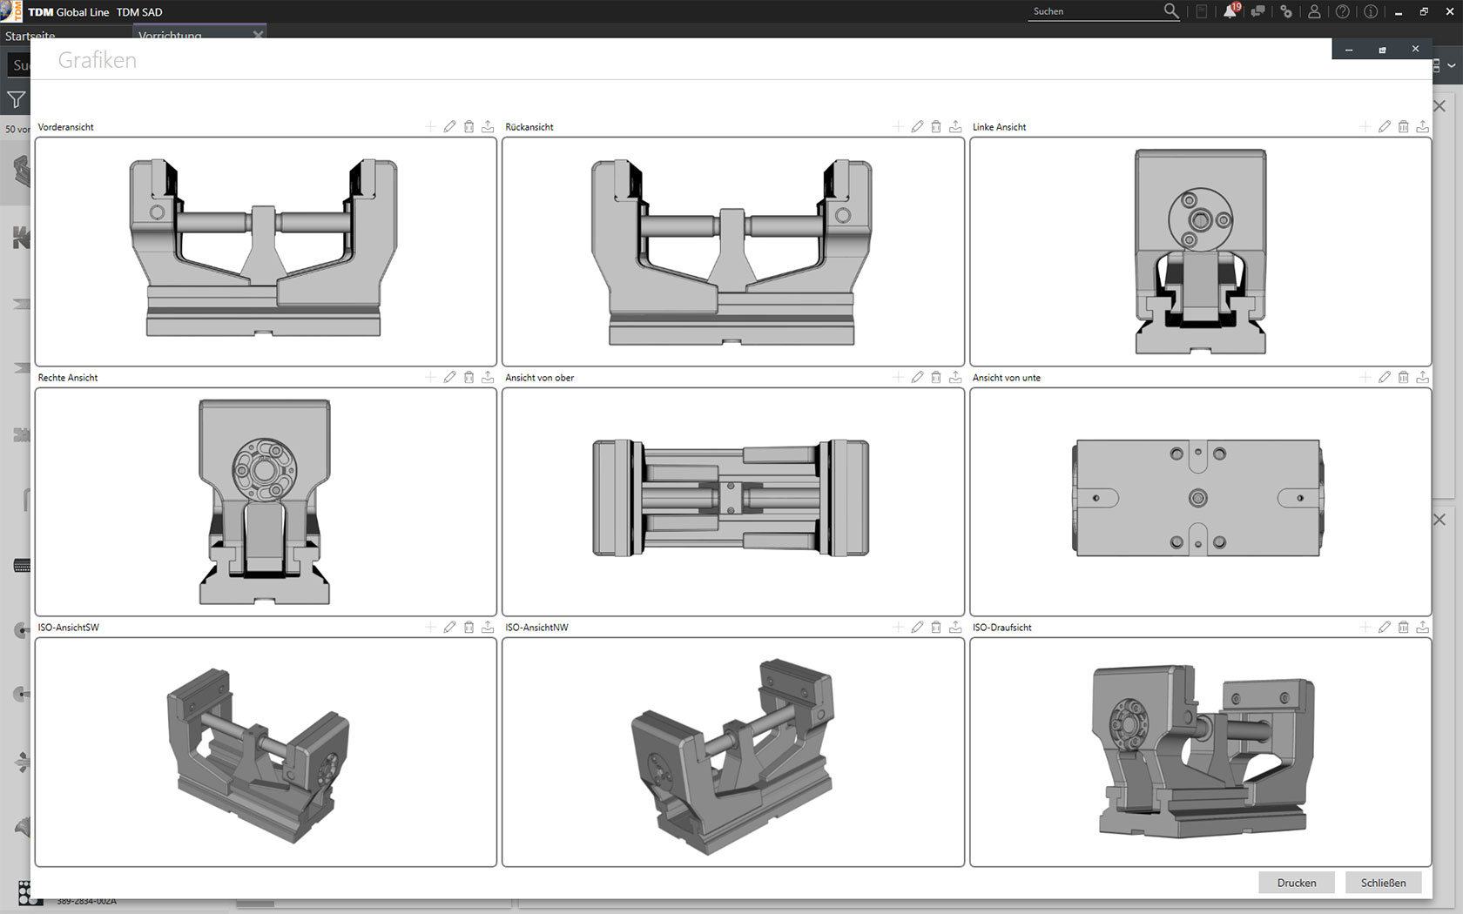Click the filter funnel icon

tap(16, 100)
